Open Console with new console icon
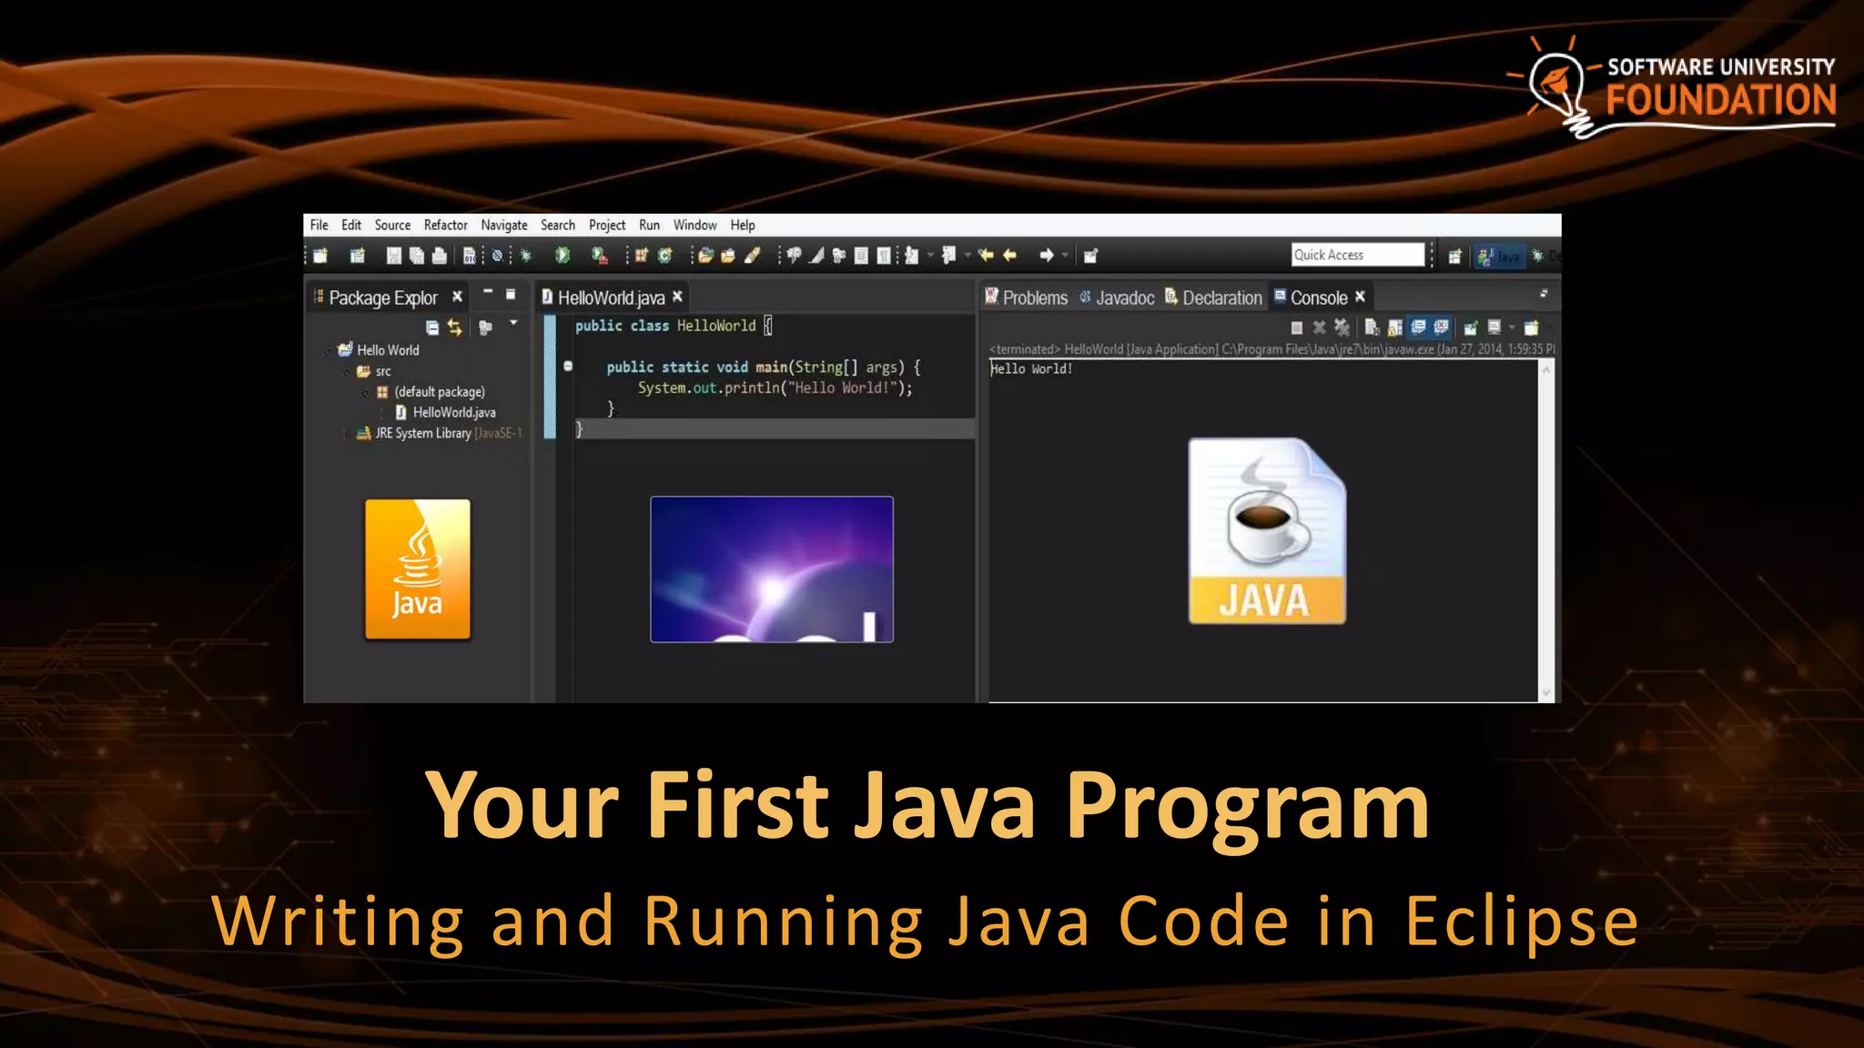Screen dimensions: 1864x1048 (1531, 327)
